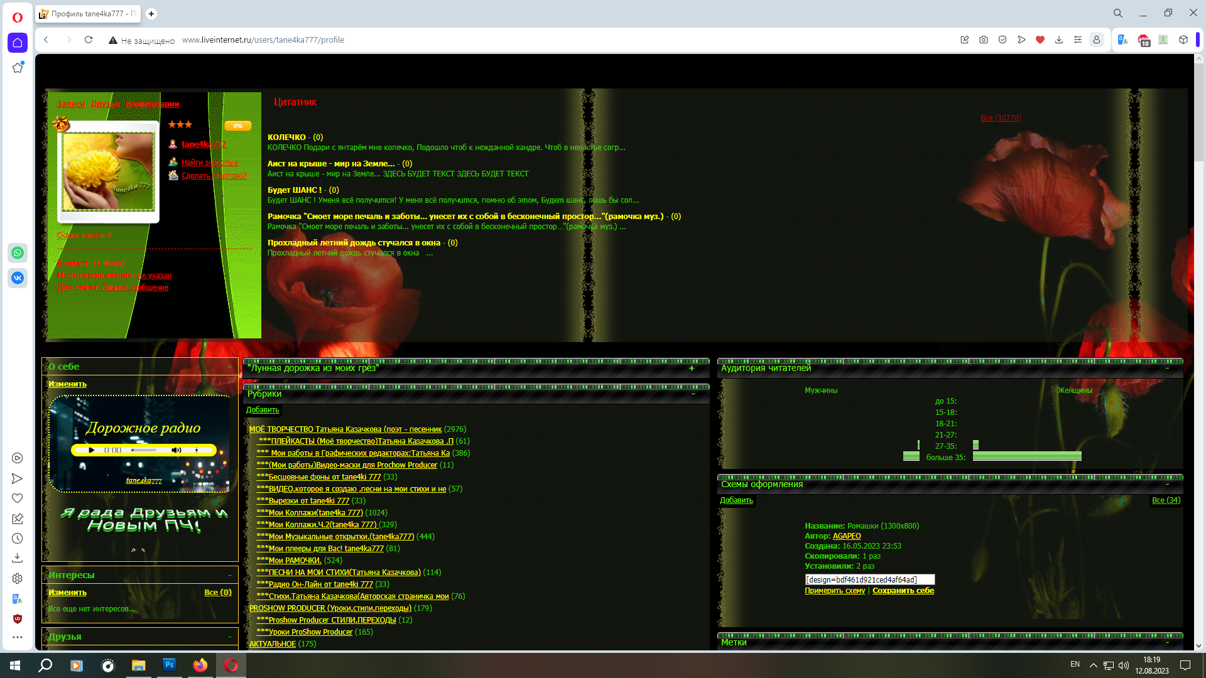Collapse the Рубрики block
Screen dimensions: 1206x678
pyautogui.click(x=693, y=394)
